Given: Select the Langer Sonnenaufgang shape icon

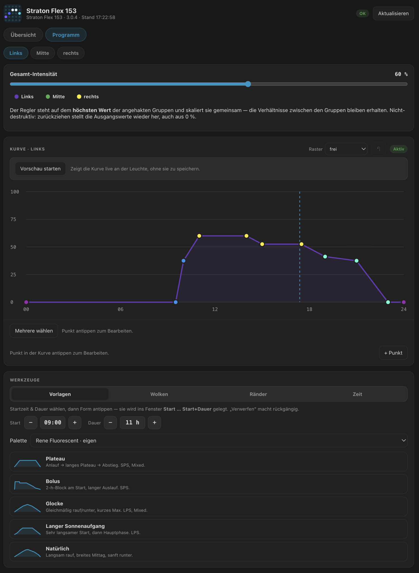Looking at the screenshot, I should click(x=27, y=531).
